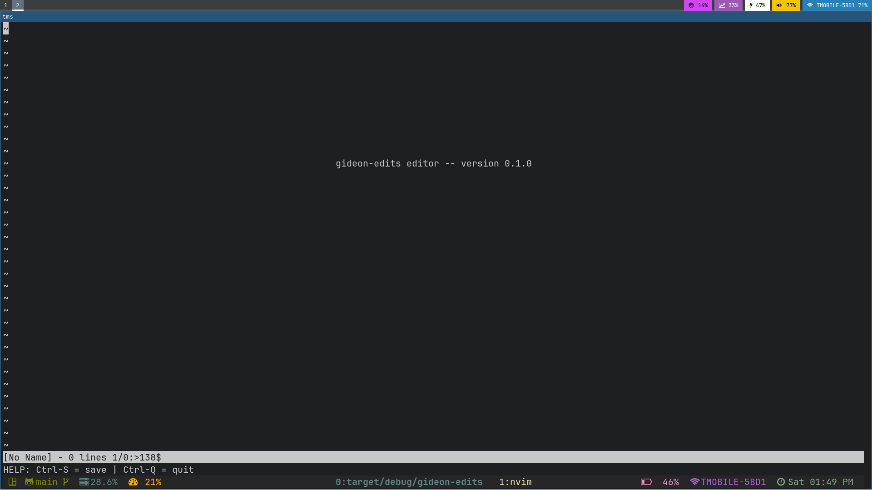The width and height of the screenshot is (872, 490).
Task: Click the [No Name] editor status bar
Action: [x=82, y=457]
